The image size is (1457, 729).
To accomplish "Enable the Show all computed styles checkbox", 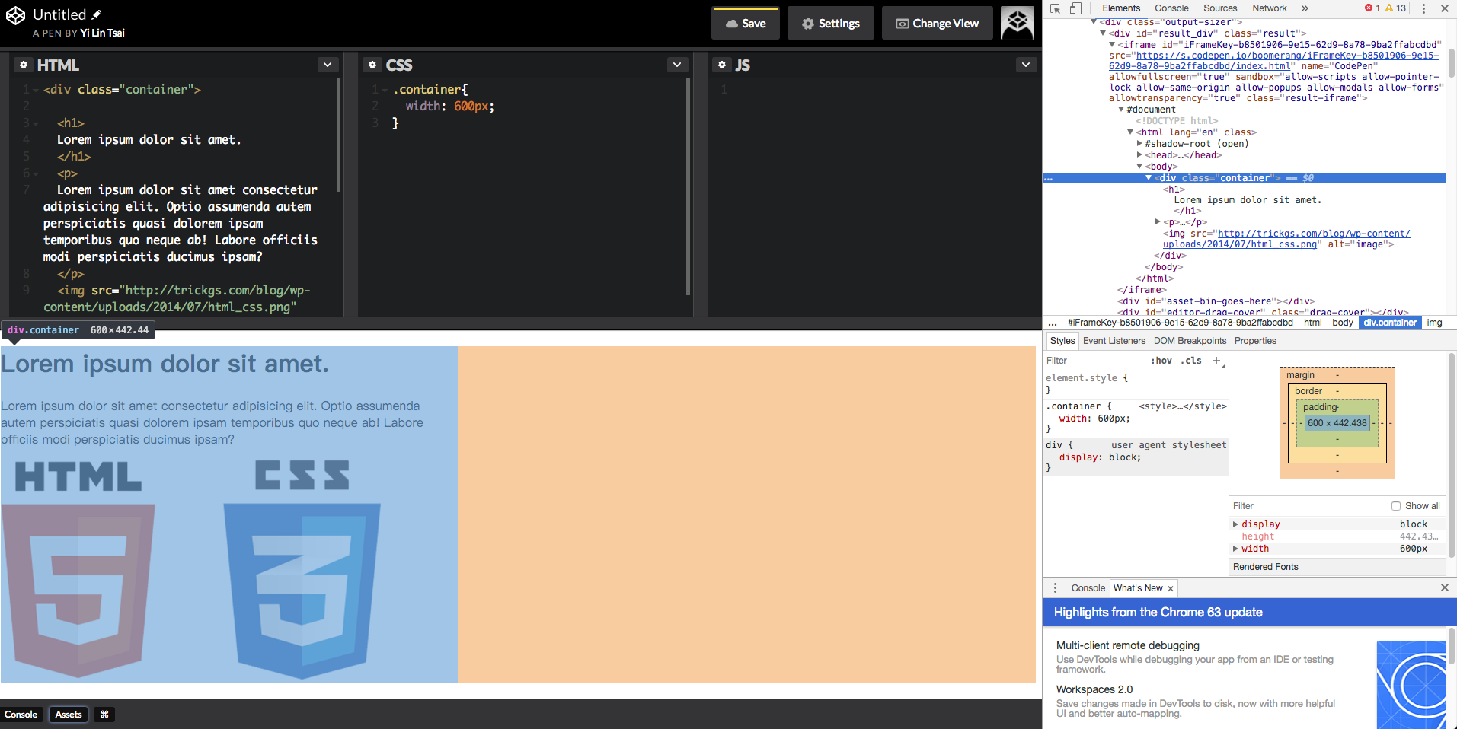I will click(1396, 506).
